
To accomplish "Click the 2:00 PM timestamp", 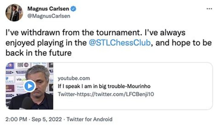I will [x=17, y=119].
